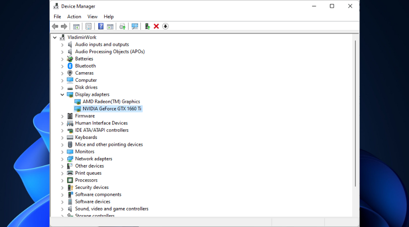The width and height of the screenshot is (409, 227).
Task: Open the Action menu
Action: coord(74,16)
